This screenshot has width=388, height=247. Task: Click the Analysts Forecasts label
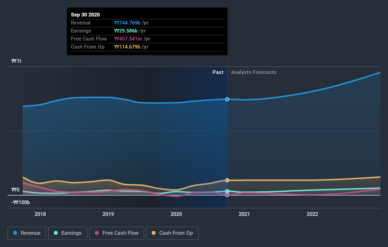coord(254,72)
